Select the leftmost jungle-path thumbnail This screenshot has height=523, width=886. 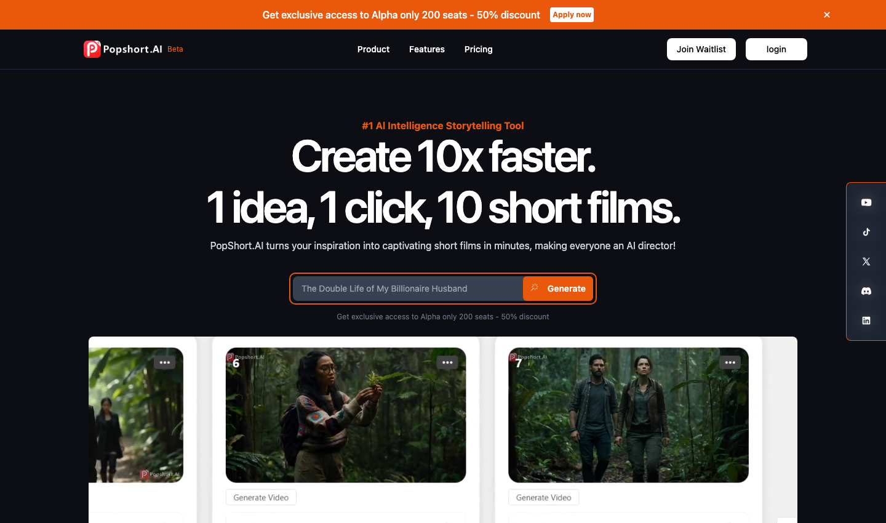point(136,415)
